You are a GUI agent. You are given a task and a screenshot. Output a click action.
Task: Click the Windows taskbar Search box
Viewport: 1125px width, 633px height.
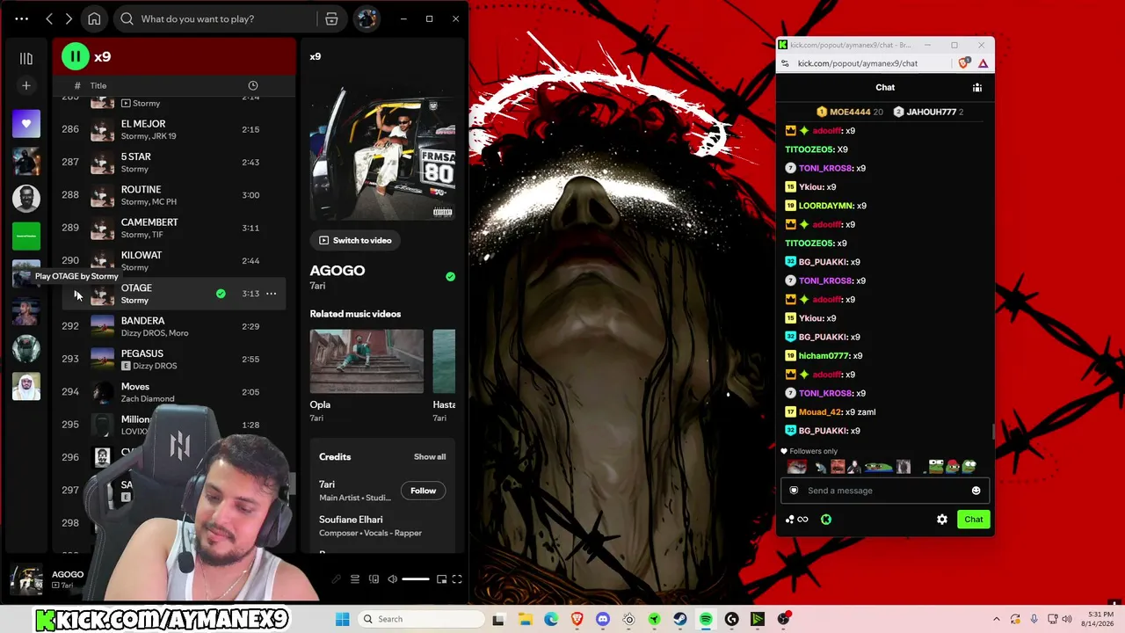point(422,619)
